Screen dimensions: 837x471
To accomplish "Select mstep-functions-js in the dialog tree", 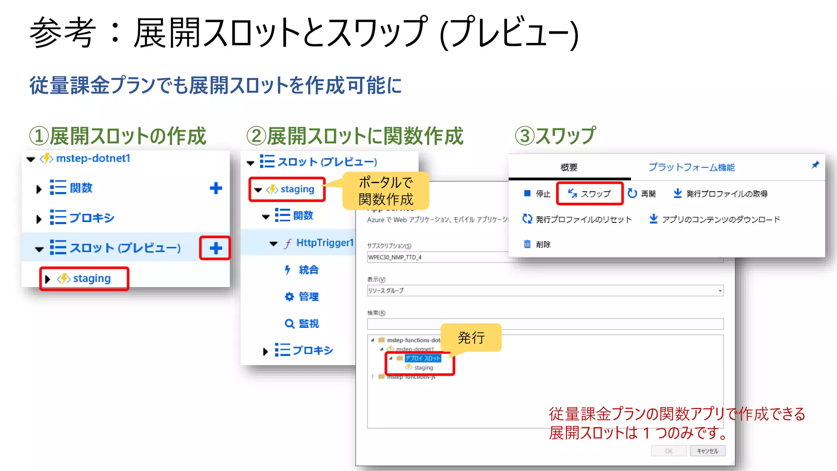I will coord(411,377).
